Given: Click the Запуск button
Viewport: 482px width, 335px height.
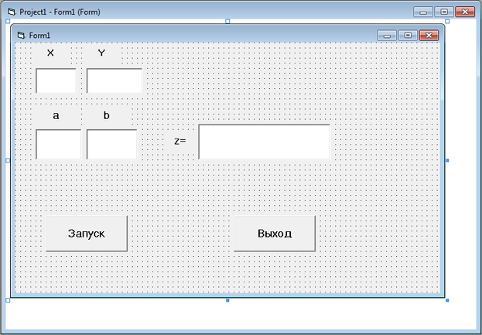Looking at the screenshot, I should (x=87, y=234).
